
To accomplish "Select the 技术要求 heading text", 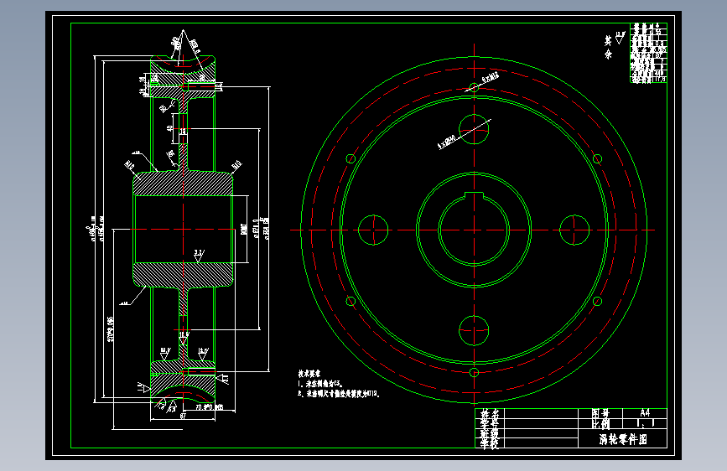I will pos(309,373).
